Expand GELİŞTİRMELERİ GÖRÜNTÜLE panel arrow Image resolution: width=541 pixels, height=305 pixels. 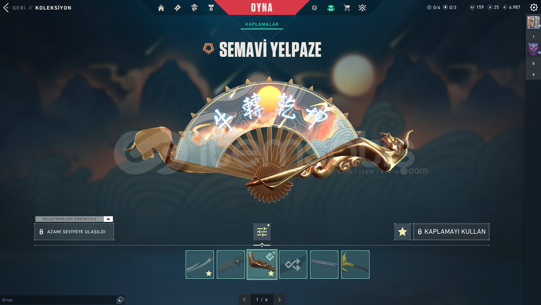pyautogui.click(x=108, y=219)
